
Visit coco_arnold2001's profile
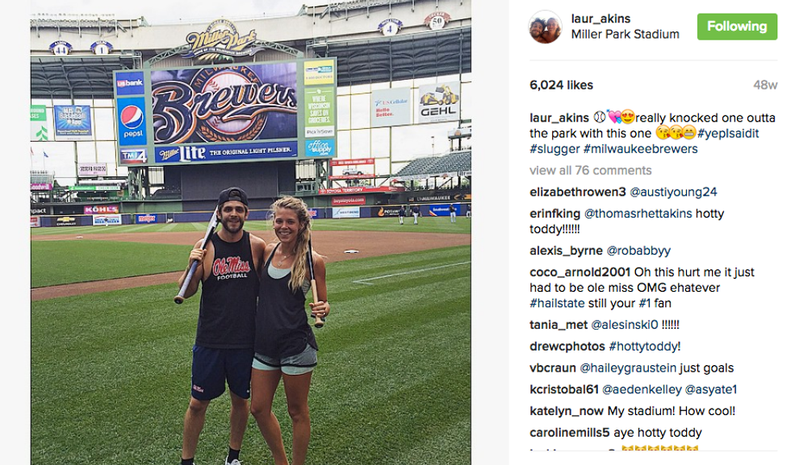point(580,272)
